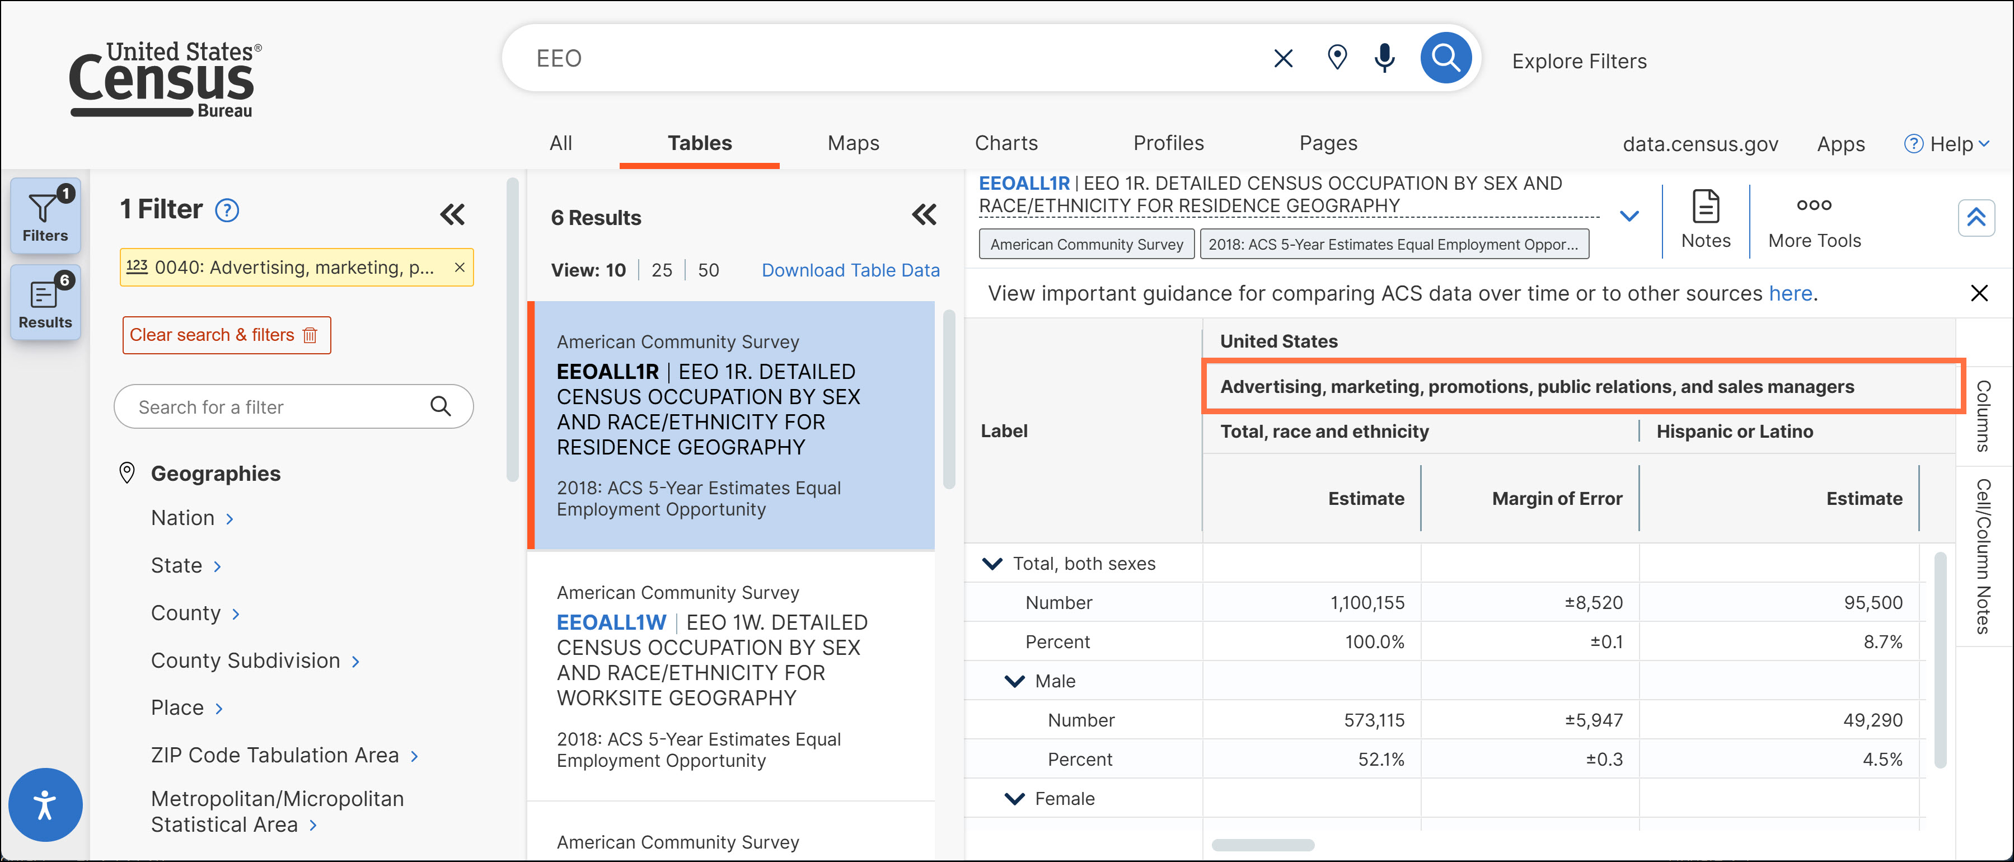Clear the EEO search text with X
2014x862 pixels.
[x=1283, y=59]
